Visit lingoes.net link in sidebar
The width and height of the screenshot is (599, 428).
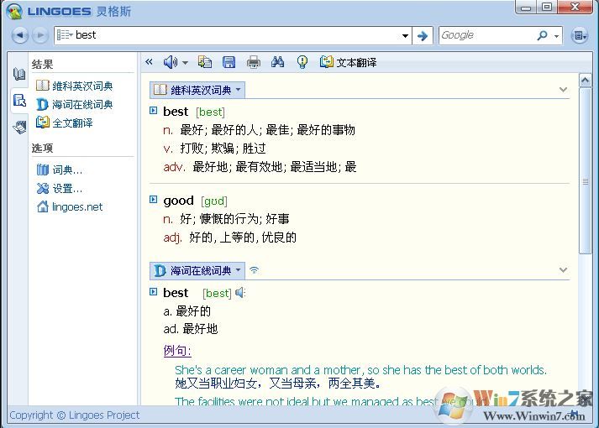tap(70, 206)
